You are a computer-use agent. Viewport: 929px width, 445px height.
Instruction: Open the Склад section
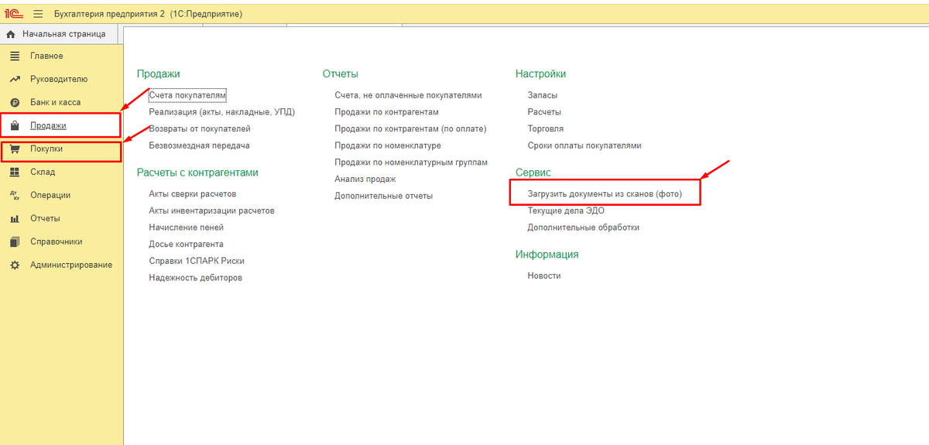tap(43, 172)
